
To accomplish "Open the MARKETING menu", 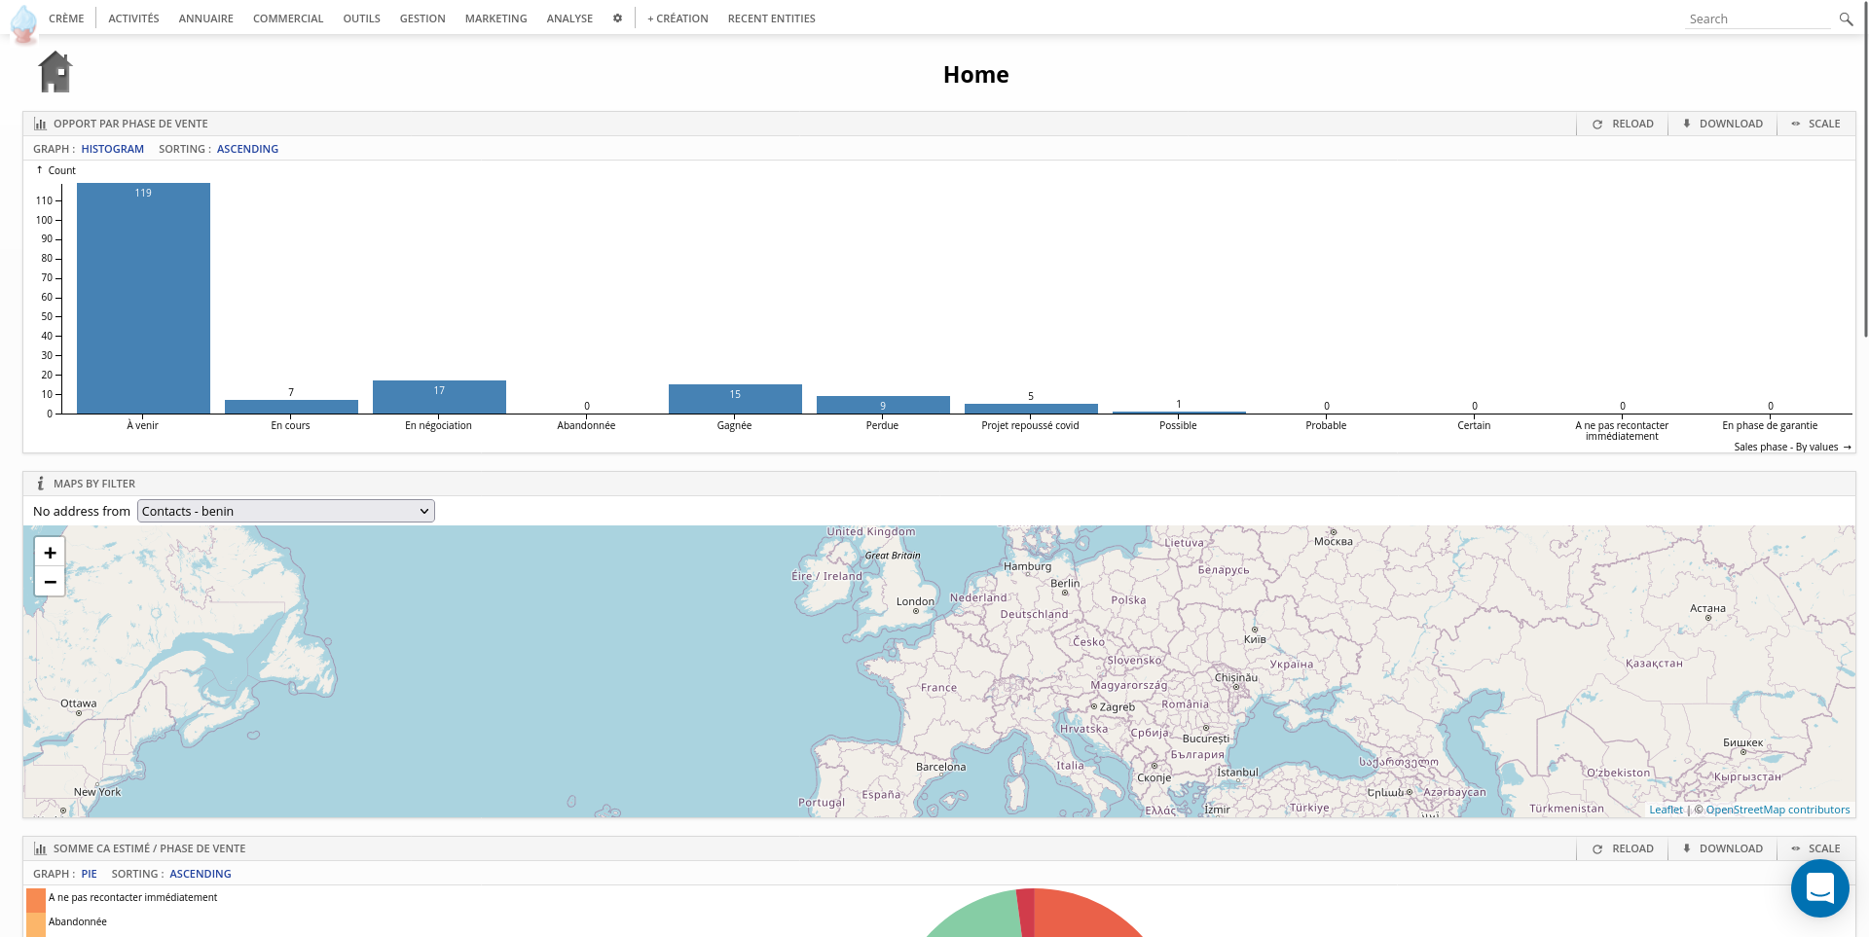I will click(x=495, y=18).
